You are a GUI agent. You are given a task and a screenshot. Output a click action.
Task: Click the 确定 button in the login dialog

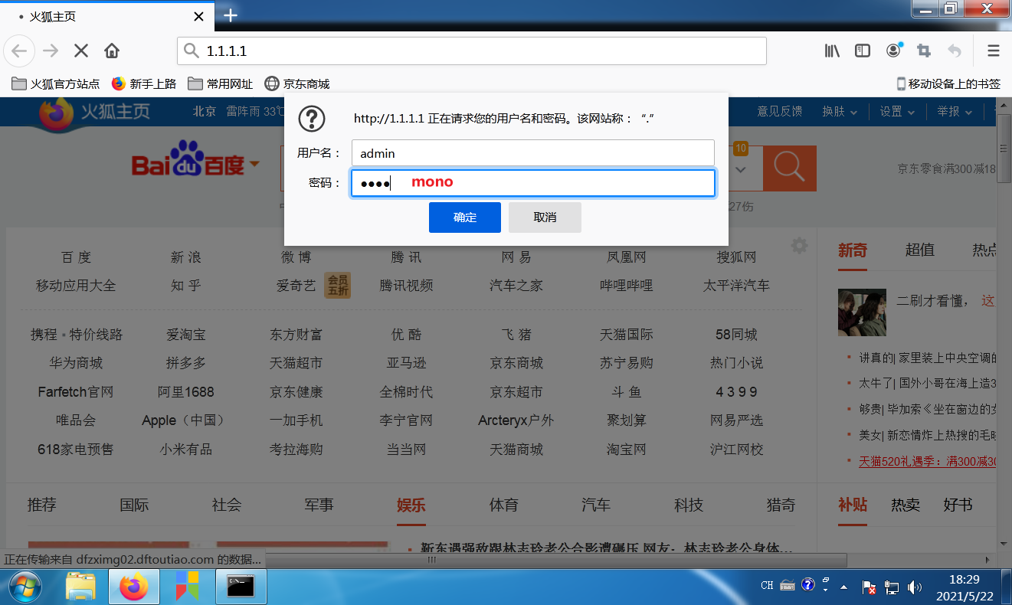coord(465,217)
